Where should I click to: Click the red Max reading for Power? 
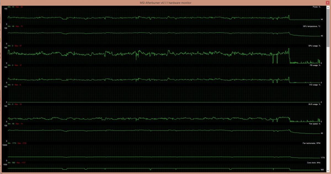[19, 7]
